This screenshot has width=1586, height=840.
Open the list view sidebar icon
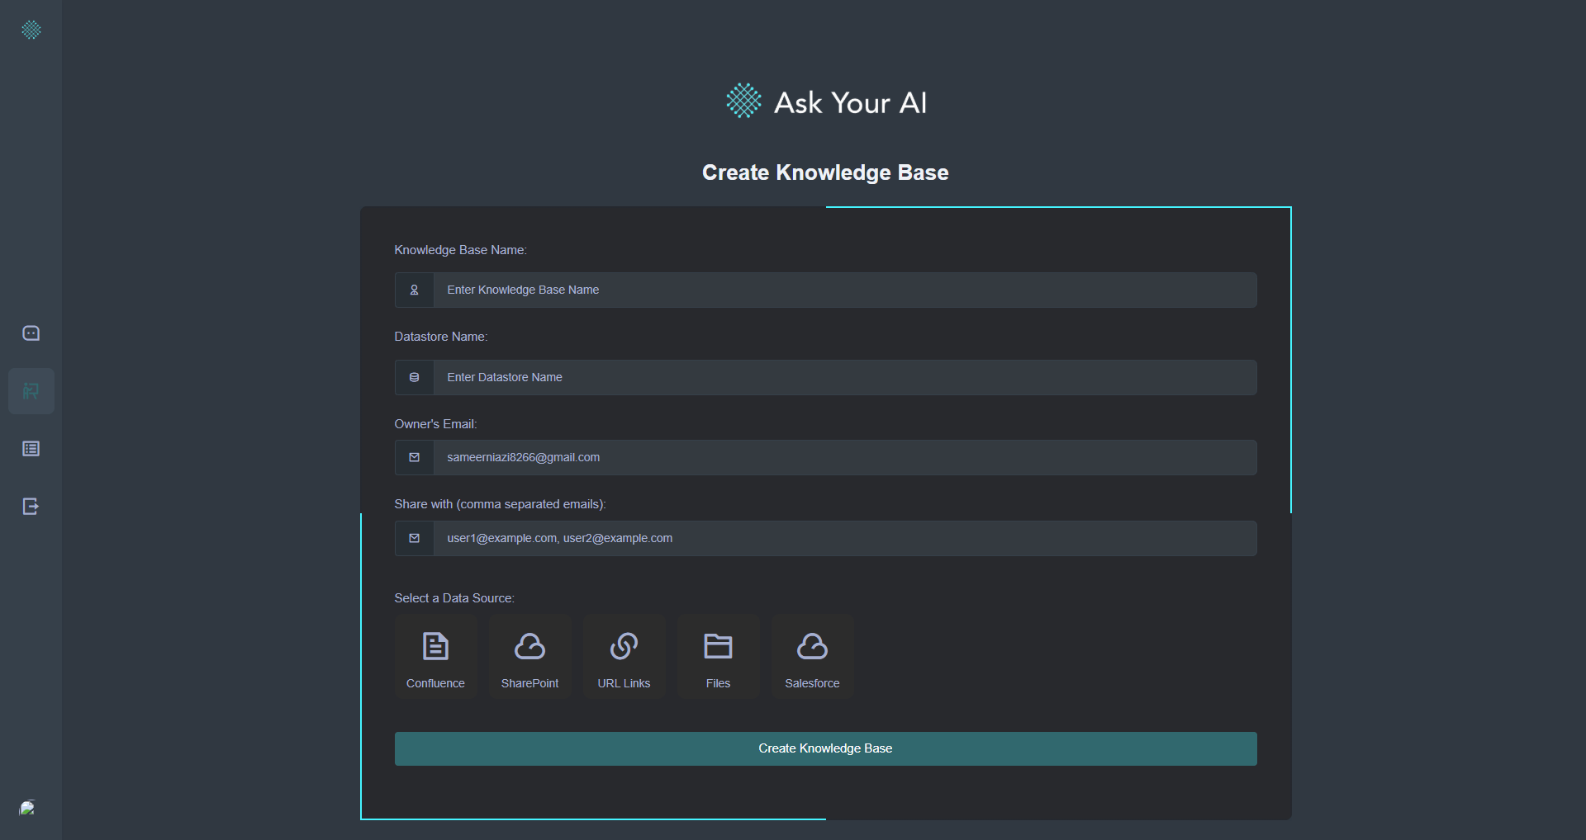[x=31, y=449]
